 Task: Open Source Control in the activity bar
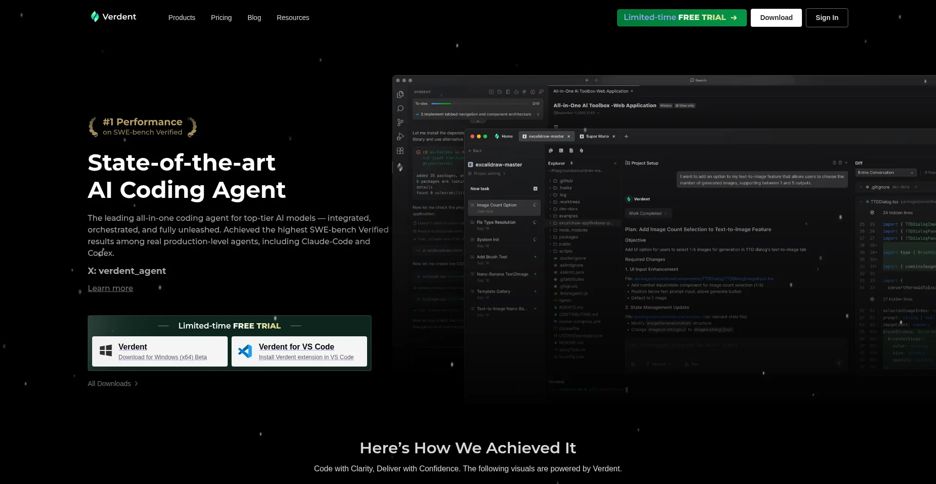(400, 122)
